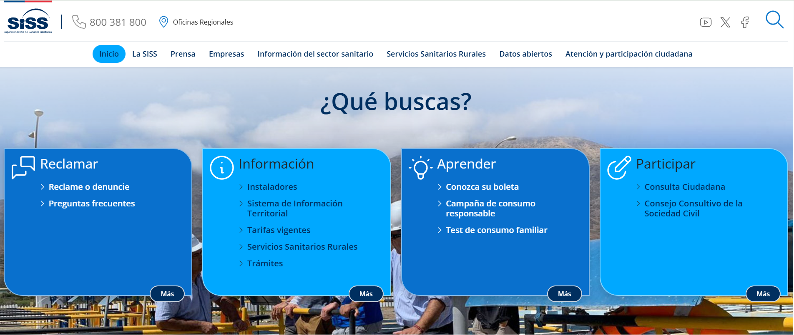Click the Participar card heading

pos(666,164)
